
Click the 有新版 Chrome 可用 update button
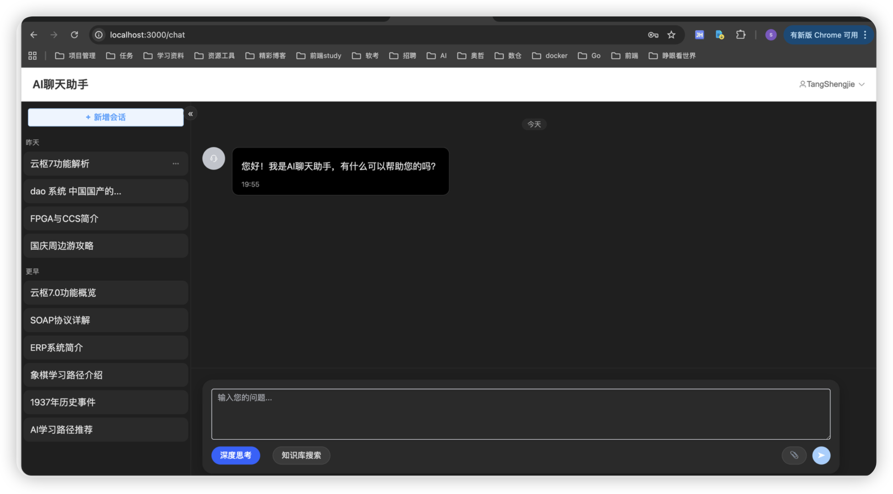pos(824,35)
